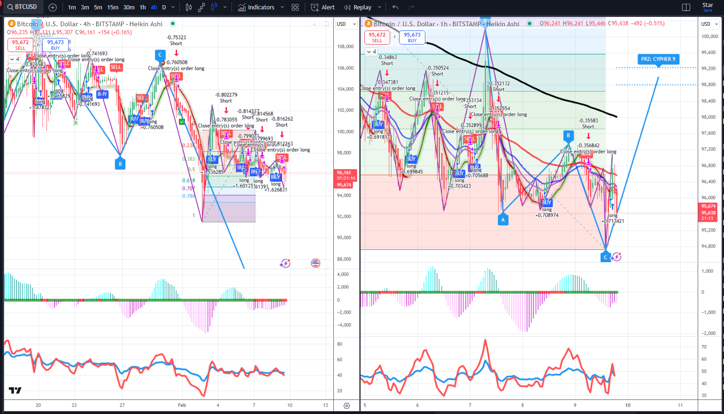Click the 4h chart title text

[90, 24]
